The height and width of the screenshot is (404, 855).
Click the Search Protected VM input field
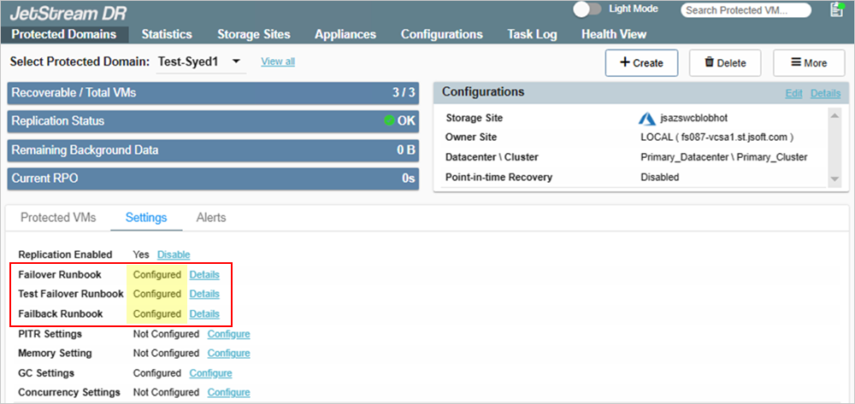click(x=746, y=10)
